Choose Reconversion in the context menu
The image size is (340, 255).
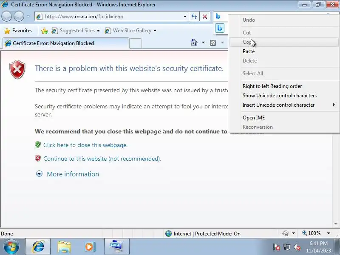(x=284, y=127)
